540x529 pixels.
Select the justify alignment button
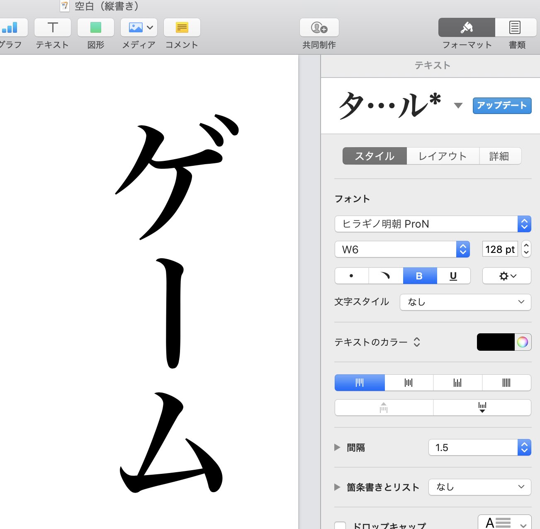tap(507, 383)
